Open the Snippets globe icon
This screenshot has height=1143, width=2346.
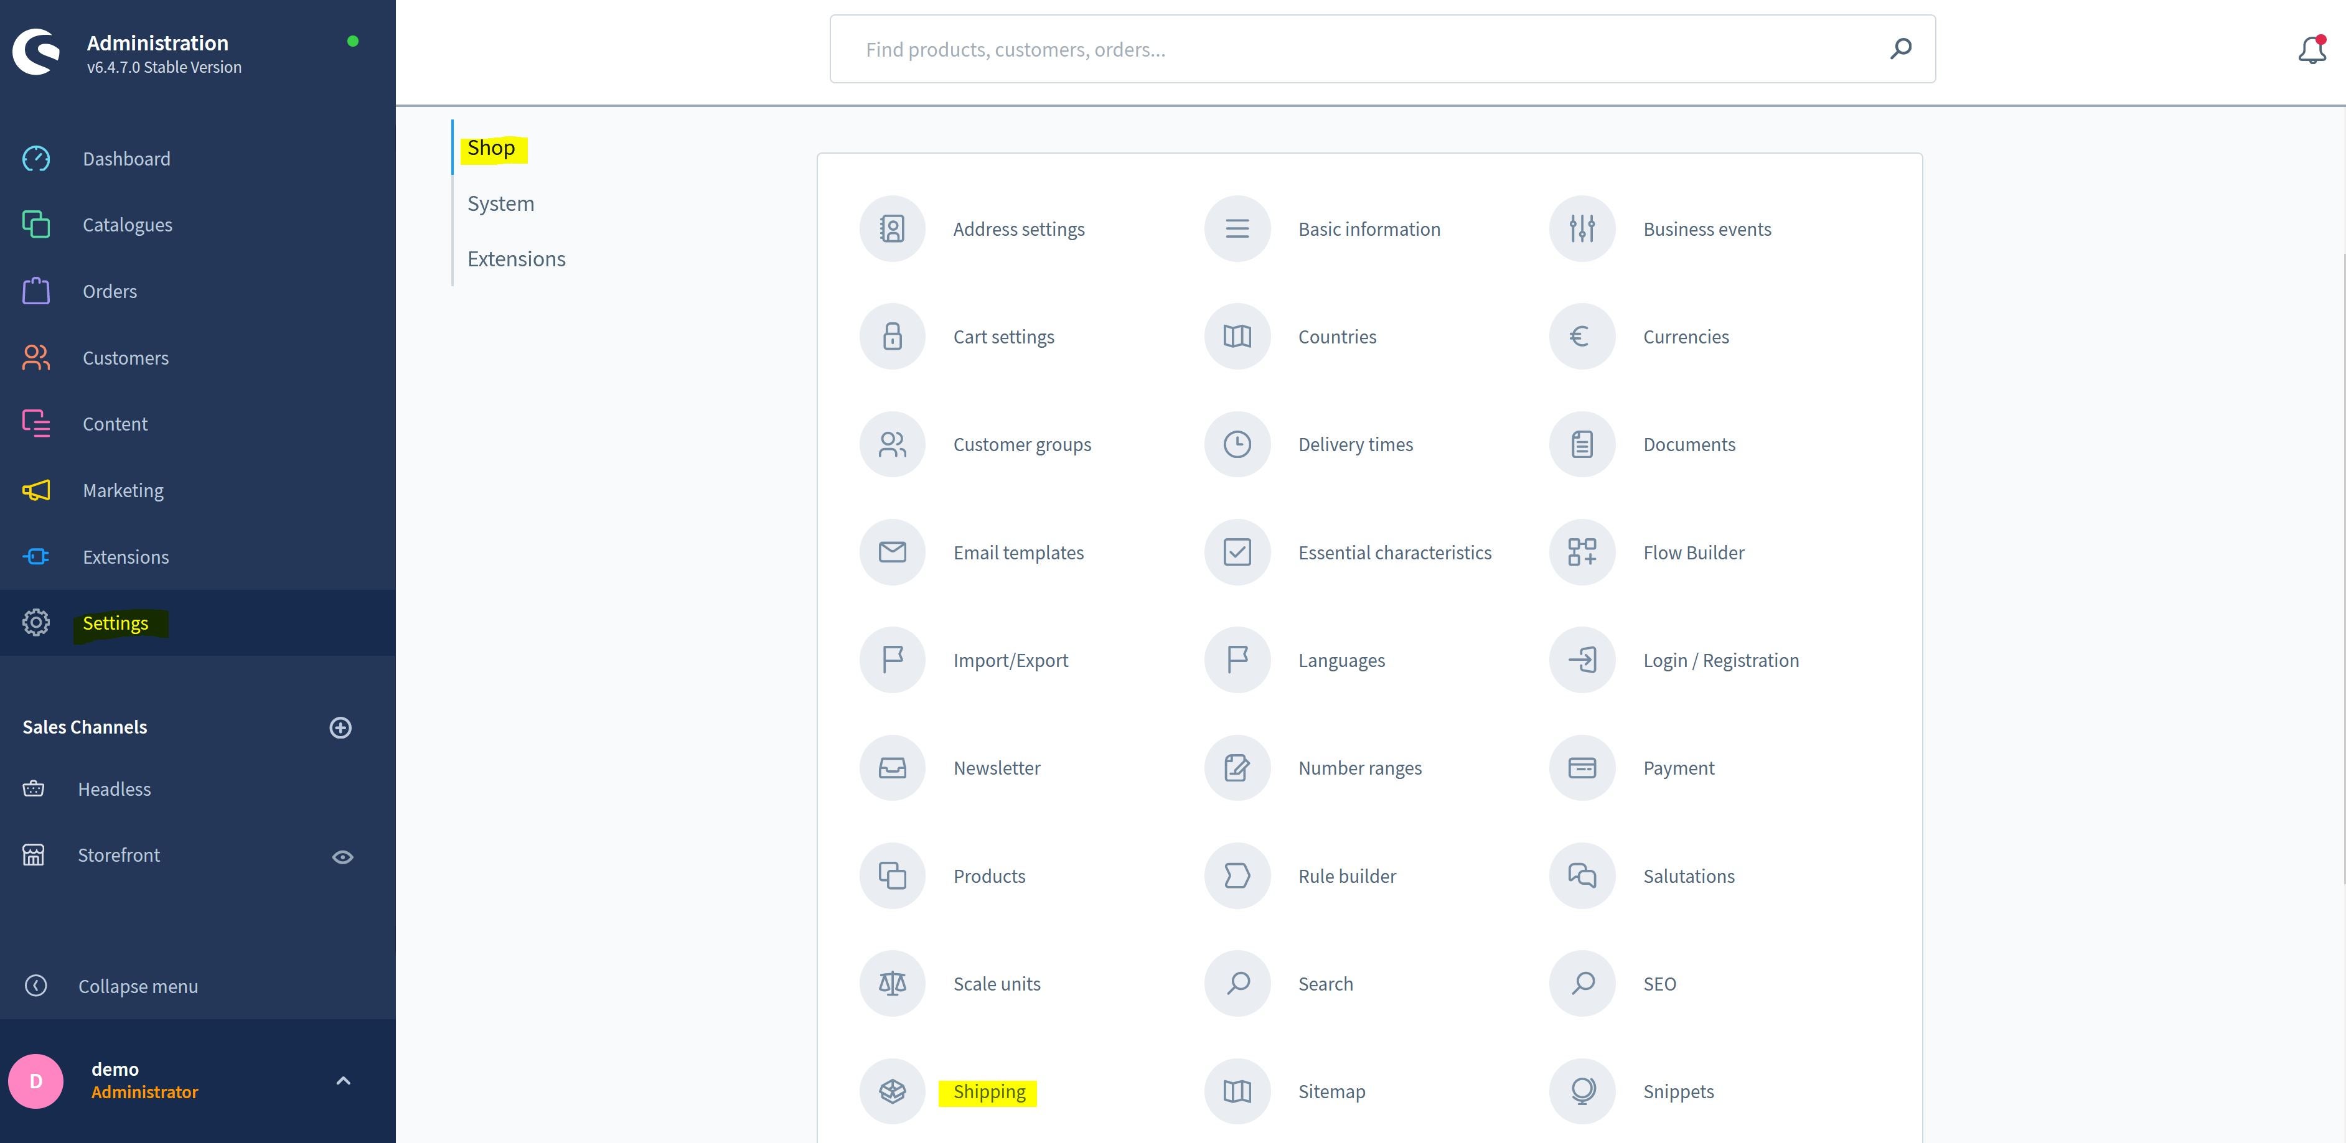(1582, 1091)
